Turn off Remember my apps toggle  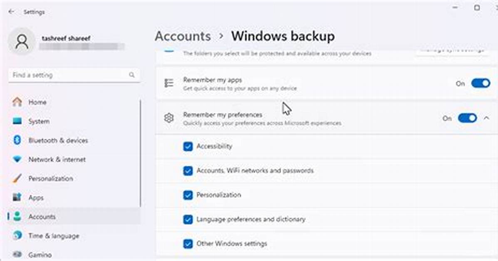point(481,84)
